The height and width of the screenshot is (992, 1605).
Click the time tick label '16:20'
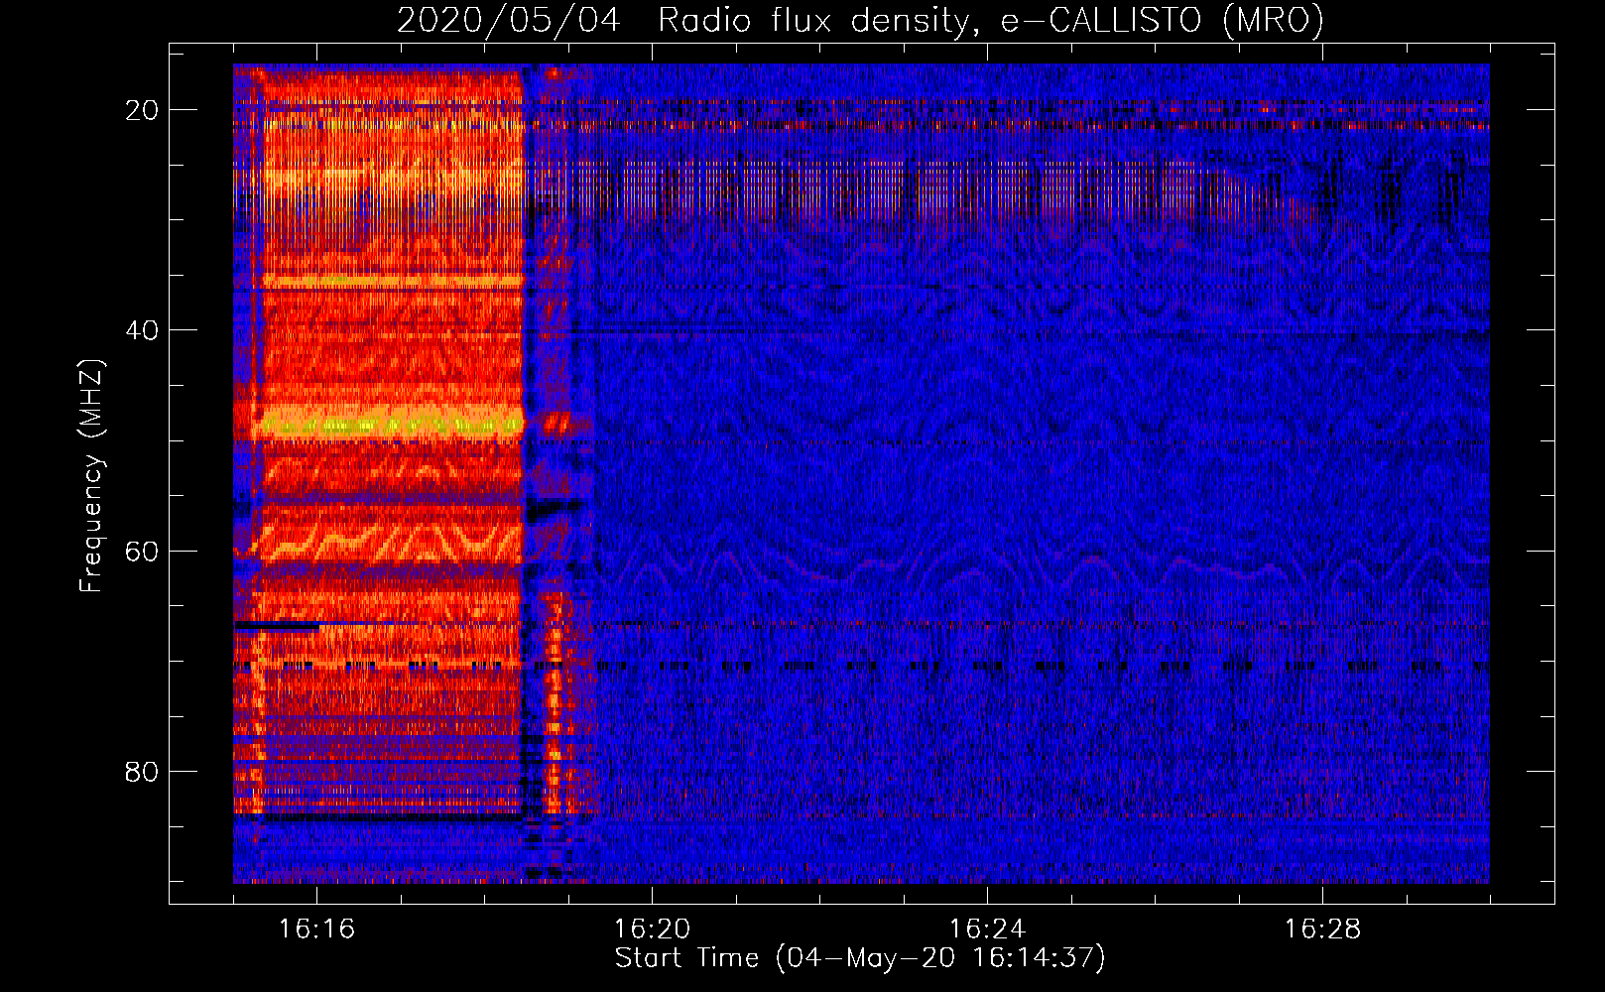[652, 929]
